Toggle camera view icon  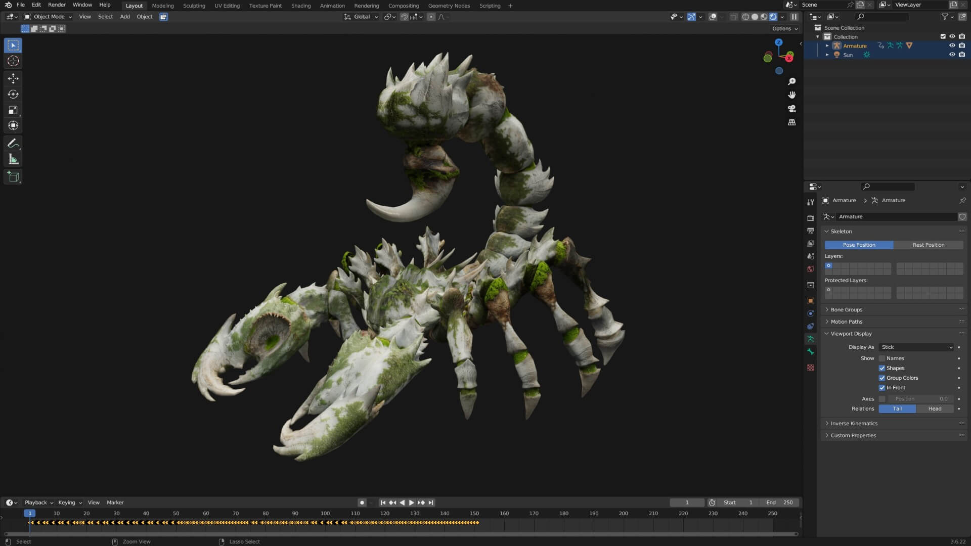pos(792,109)
